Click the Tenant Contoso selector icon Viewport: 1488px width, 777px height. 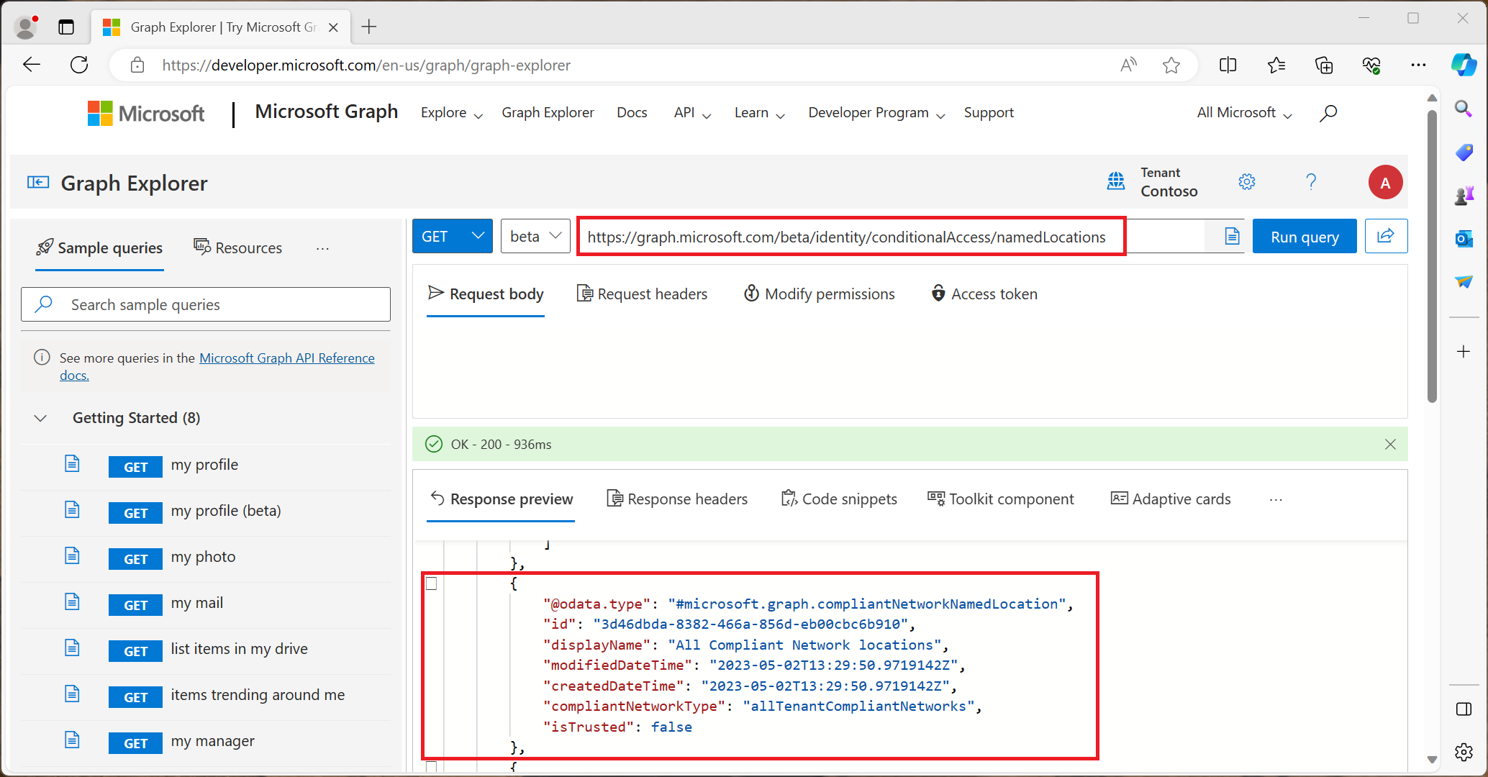point(1117,181)
